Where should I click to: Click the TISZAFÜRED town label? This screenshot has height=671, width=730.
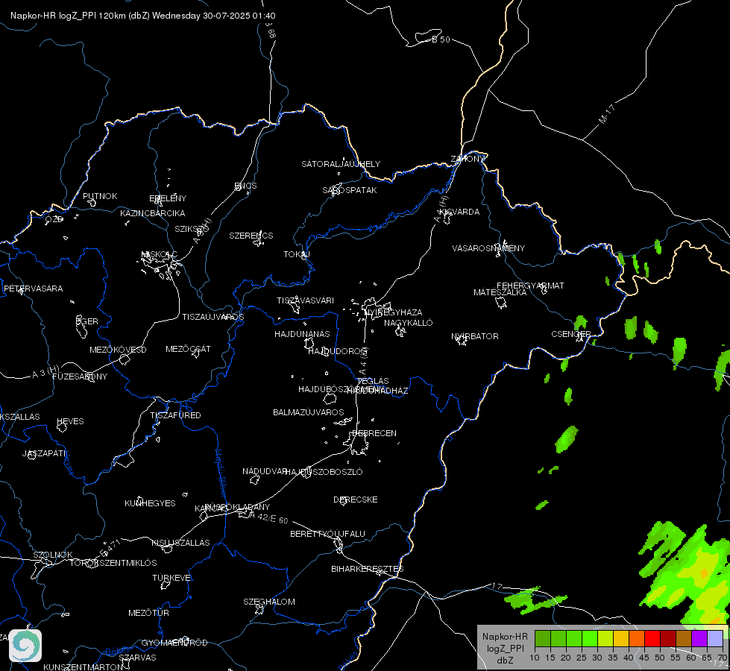coord(175,415)
